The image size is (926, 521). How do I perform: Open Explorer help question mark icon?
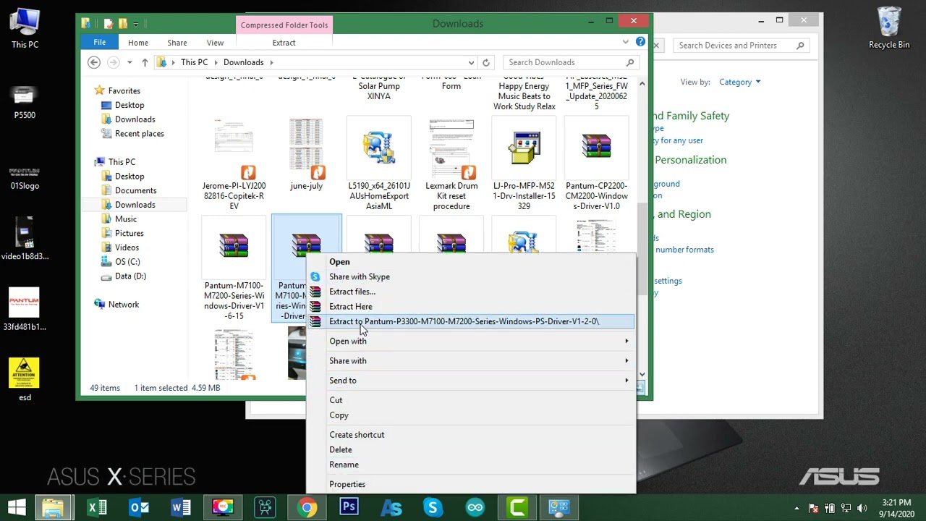click(640, 42)
